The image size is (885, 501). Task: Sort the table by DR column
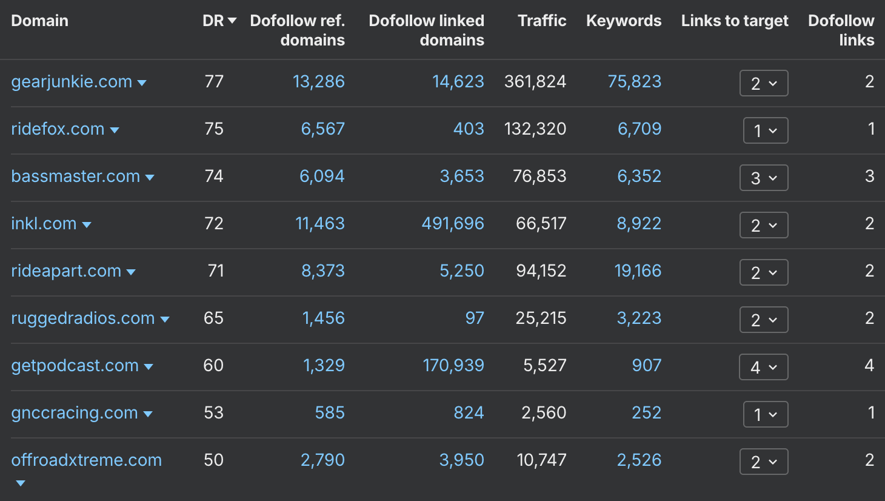219,21
